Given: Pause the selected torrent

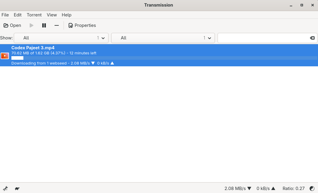Looking at the screenshot, I should tap(44, 25).
